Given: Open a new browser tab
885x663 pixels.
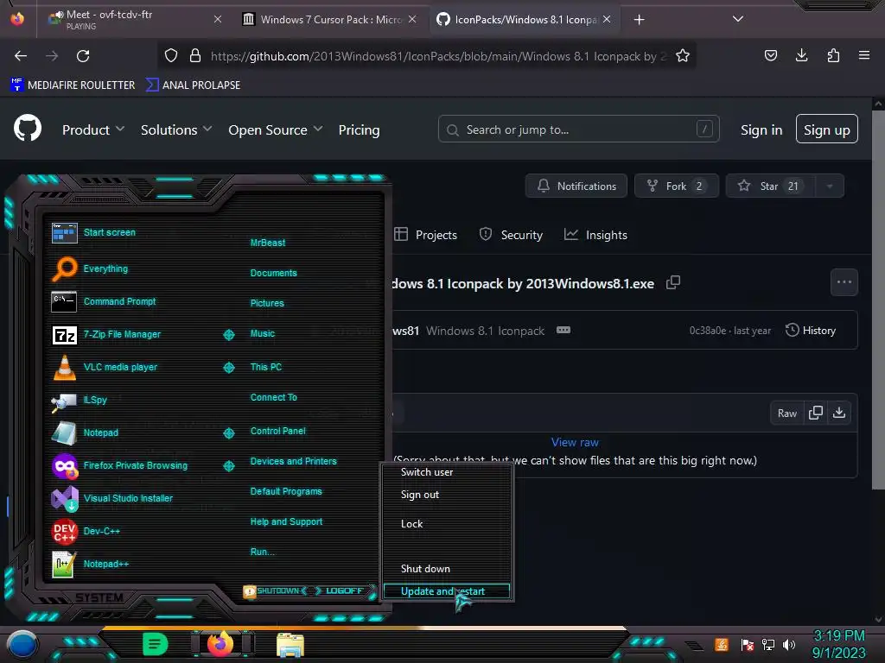Looking at the screenshot, I should click(639, 19).
